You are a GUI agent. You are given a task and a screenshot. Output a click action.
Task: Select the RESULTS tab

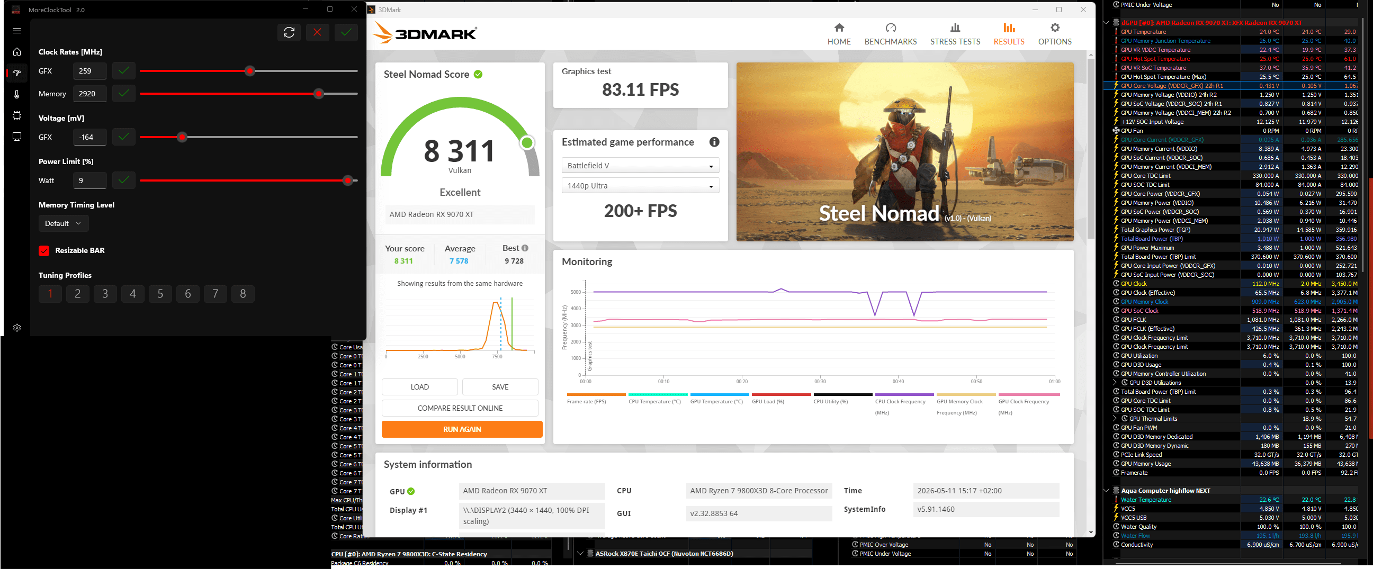click(x=1008, y=34)
